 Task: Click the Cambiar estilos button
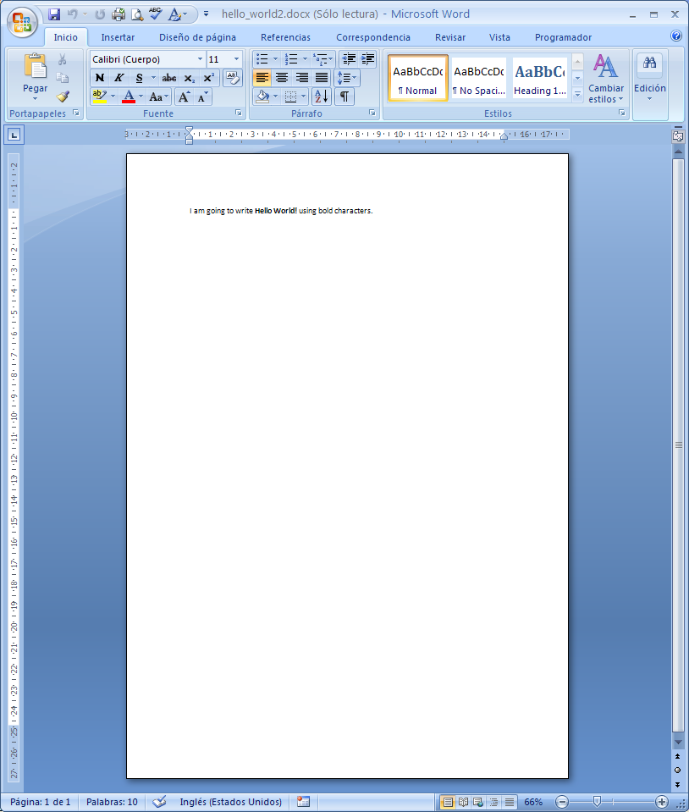[606, 79]
